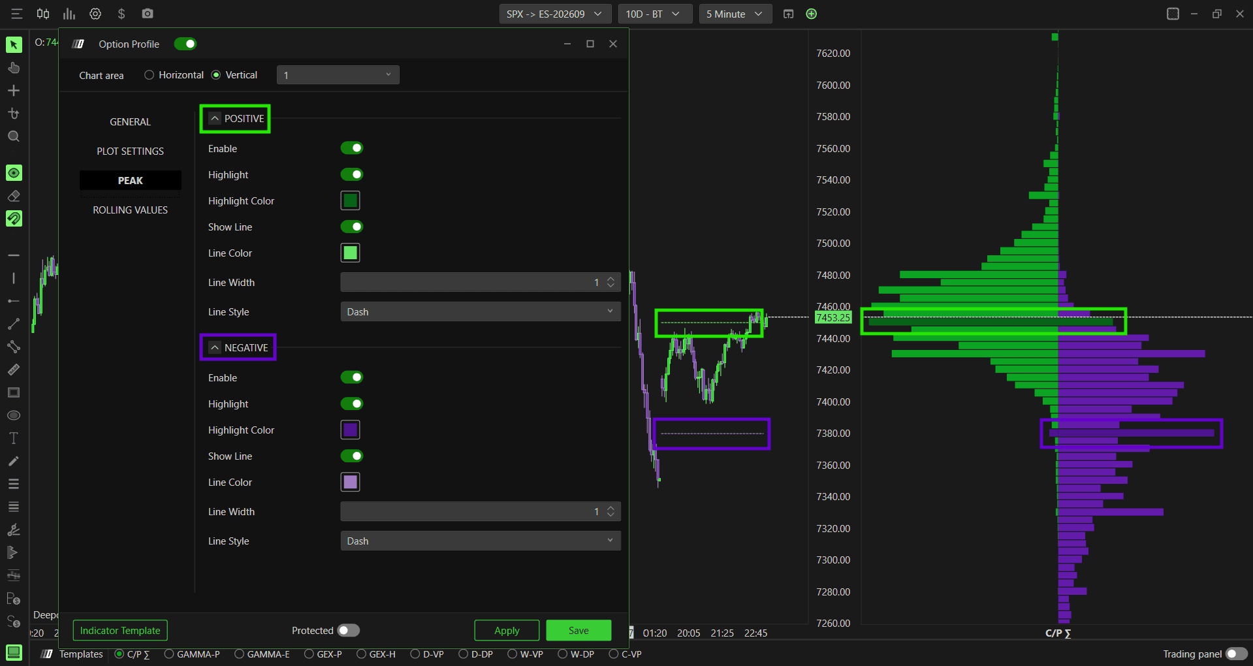The width and height of the screenshot is (1253, 666).
Task: Select Horizontal chart area radio
Action: (x=150, y=75)
